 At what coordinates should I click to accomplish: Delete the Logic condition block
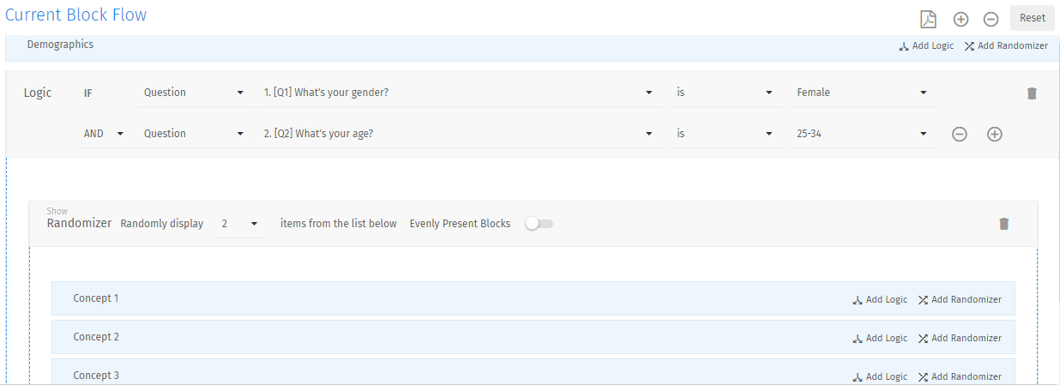point(1032,93)
